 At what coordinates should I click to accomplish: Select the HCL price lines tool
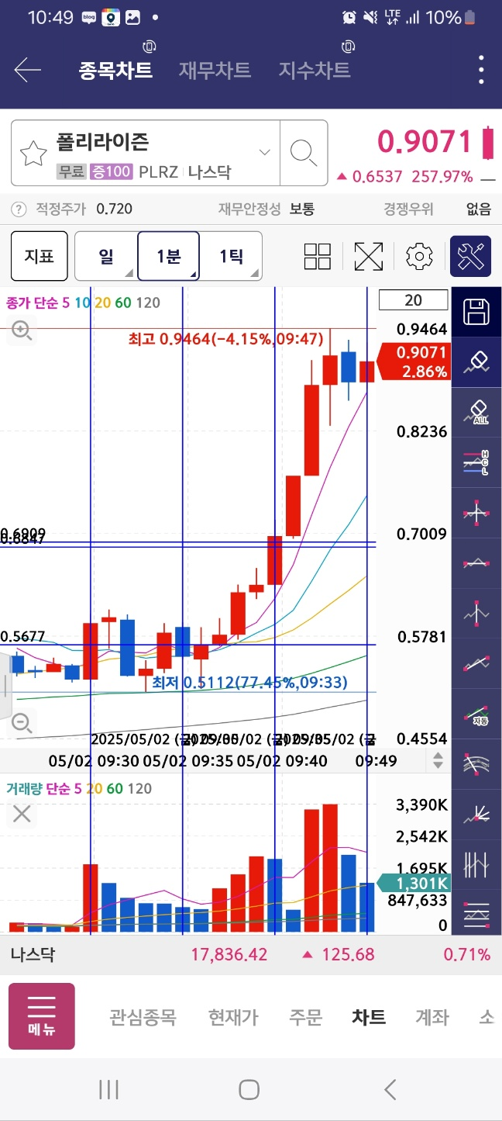476,462
